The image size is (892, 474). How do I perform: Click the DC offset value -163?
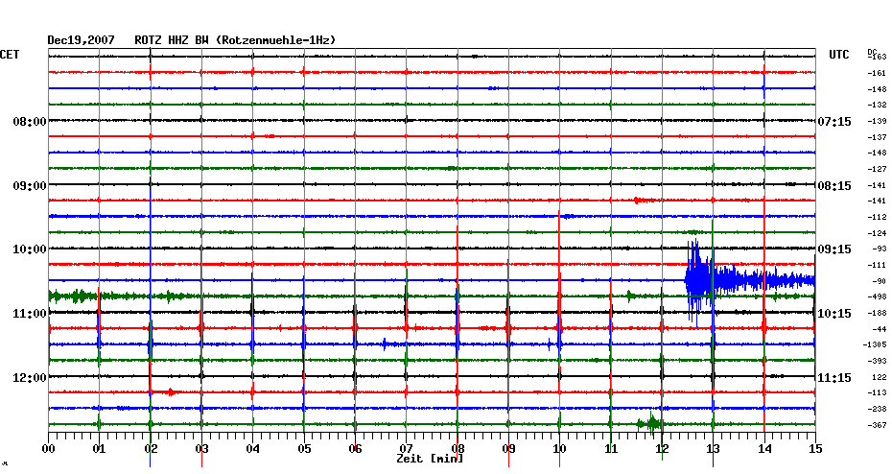click(878, 57)
